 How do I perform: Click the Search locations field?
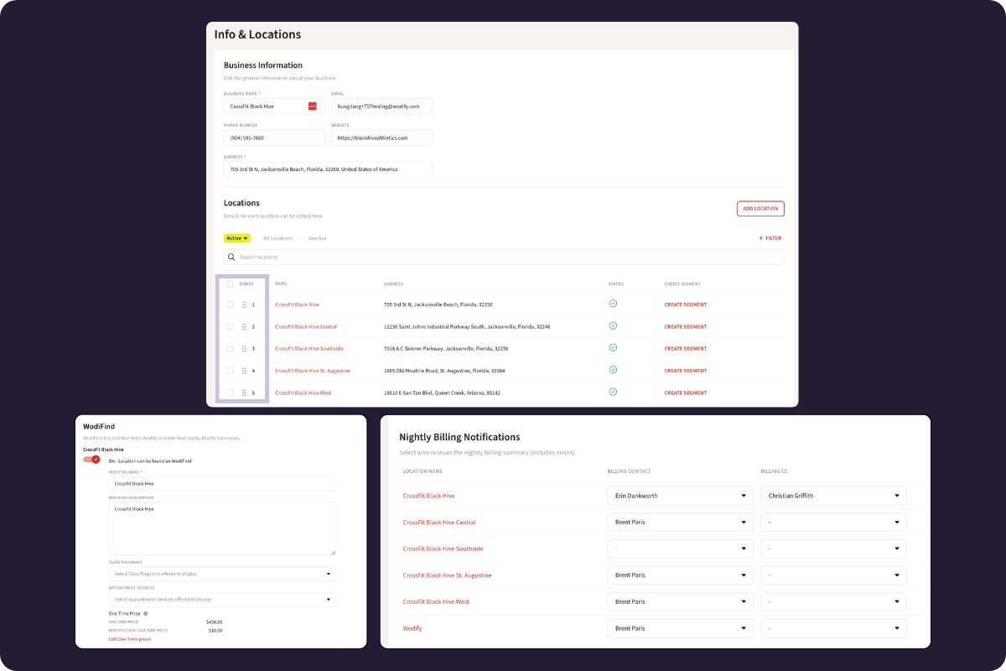pyautogui.click(x=504, y=257)
